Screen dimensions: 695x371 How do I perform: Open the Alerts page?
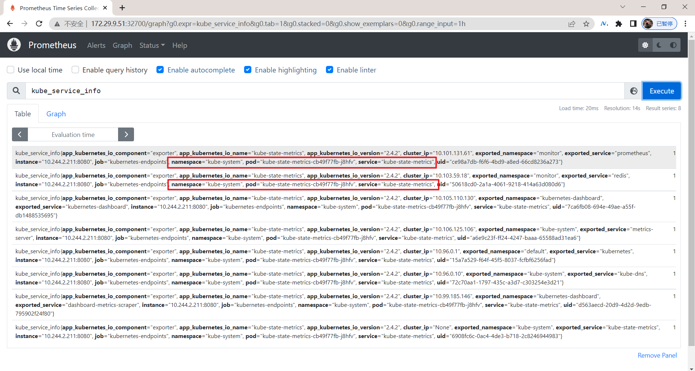pyautogui.click(x=96, y=45)
